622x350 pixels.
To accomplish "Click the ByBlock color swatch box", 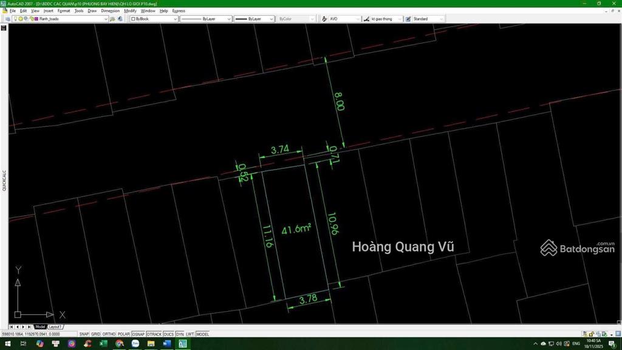I will pyautogui.click(x=133, y=19).
